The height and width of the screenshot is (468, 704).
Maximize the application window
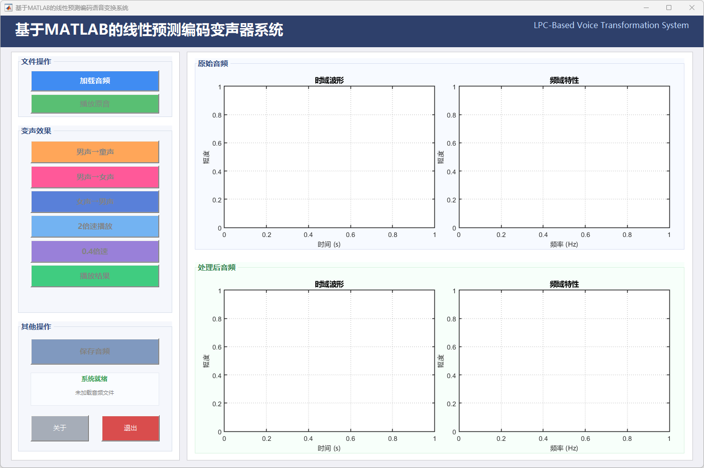click(x=669, y=8)
